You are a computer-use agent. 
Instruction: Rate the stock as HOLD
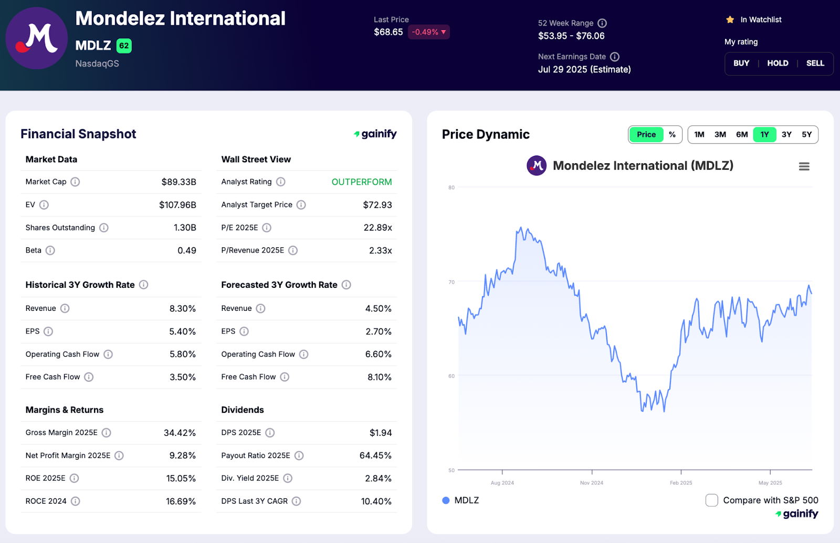(x=778, y=63)
